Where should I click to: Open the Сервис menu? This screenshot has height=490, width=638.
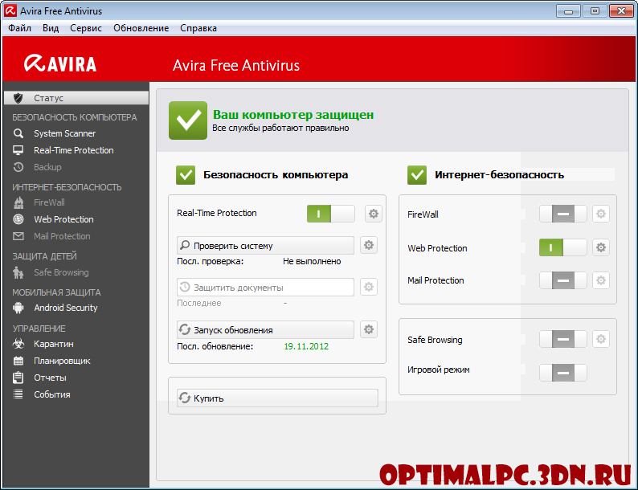click(86, 28)
